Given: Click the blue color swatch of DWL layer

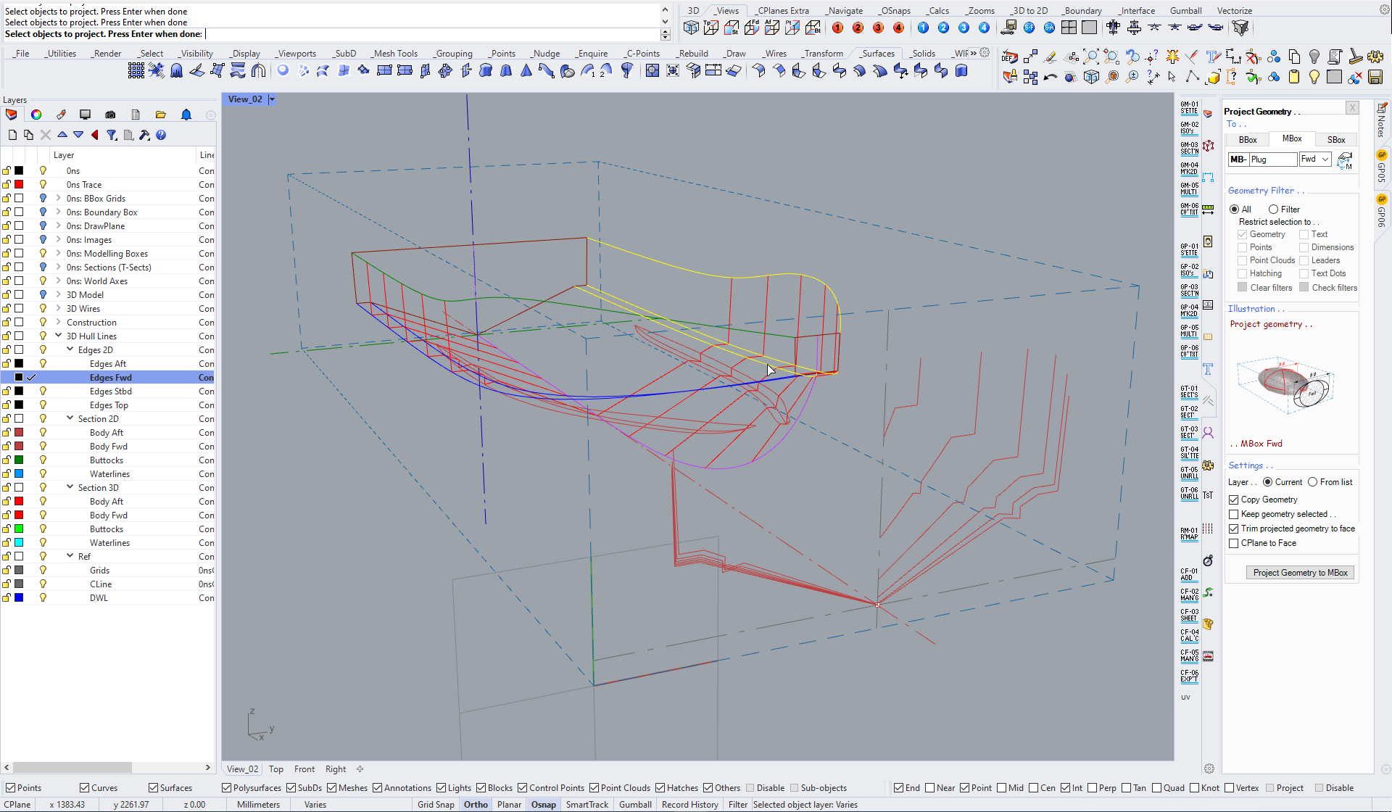Looking at the screenshot, I should click(19, 598).
